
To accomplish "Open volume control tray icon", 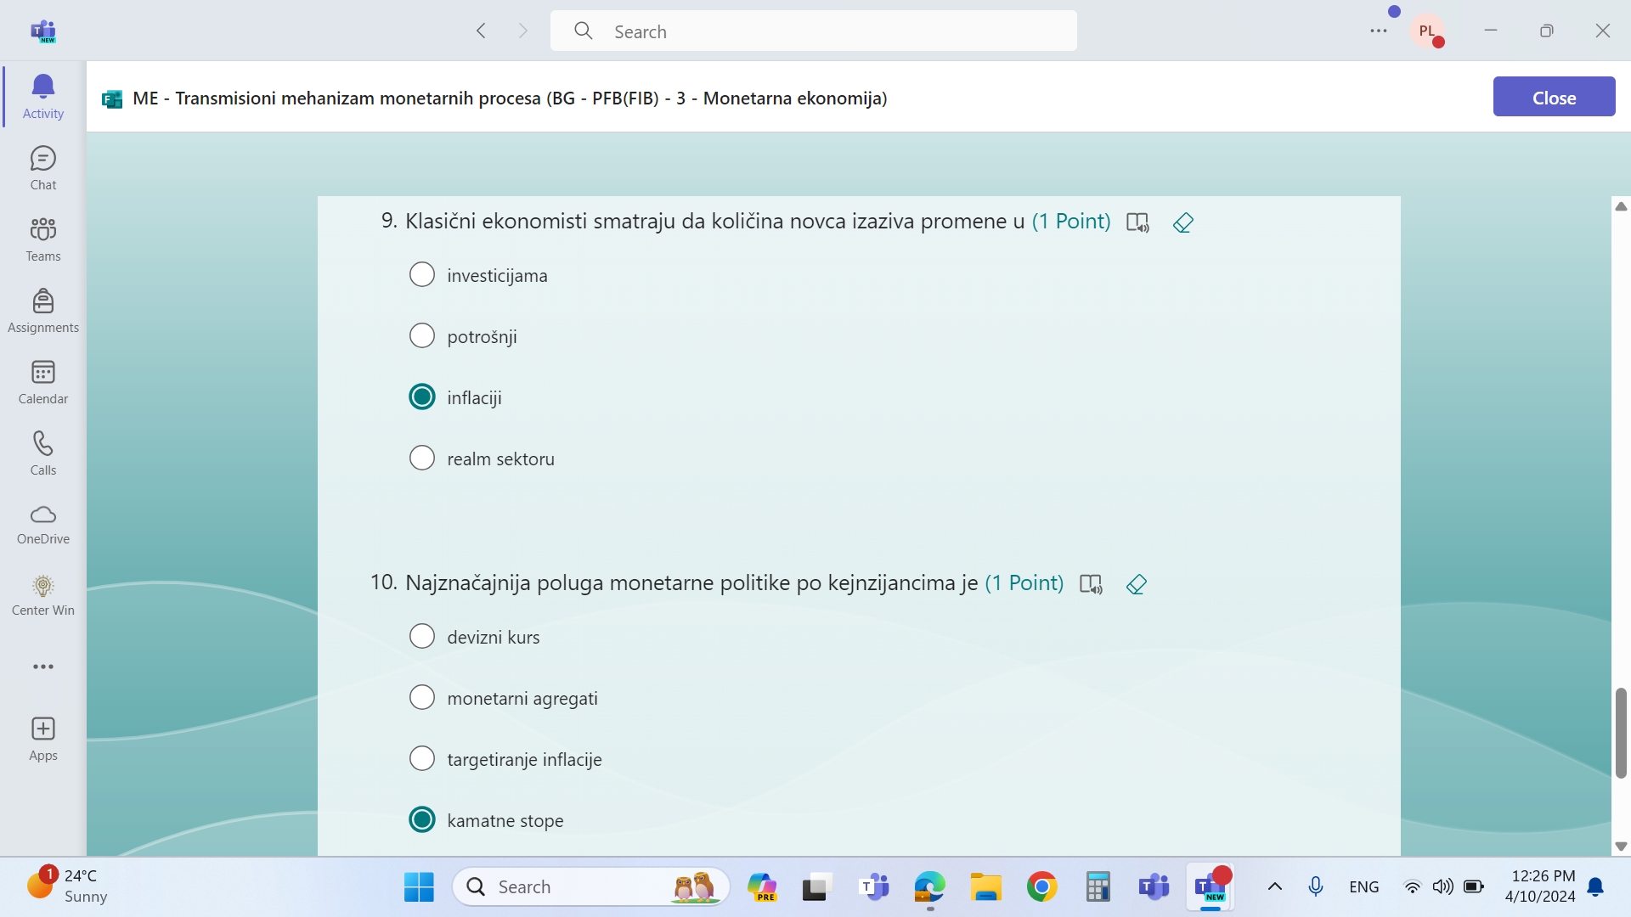I will [1442, 887].
